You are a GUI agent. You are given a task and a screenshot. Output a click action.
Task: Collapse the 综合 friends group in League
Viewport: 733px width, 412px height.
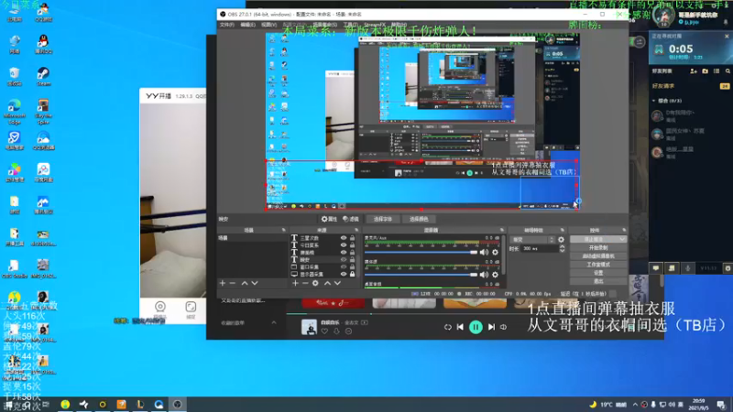(x=654, y=101)
